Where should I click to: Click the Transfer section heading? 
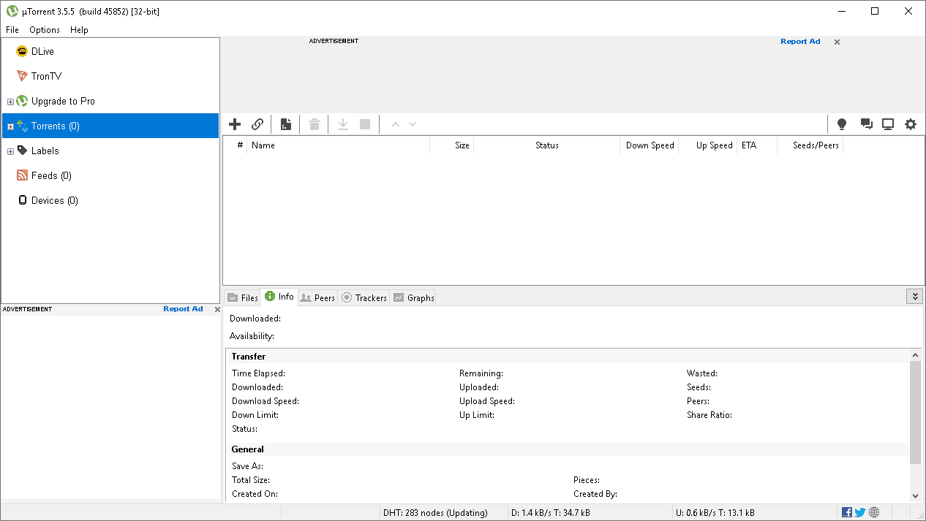pos(249,357)
